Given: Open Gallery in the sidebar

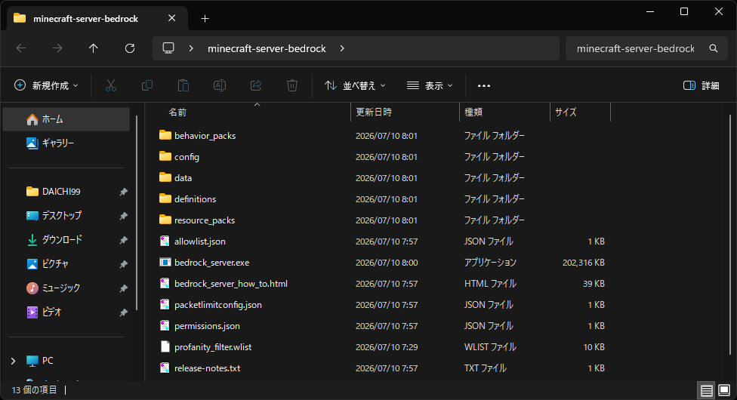Looking at the screenshot, I should pyautogui.click(x=66, y=143).
